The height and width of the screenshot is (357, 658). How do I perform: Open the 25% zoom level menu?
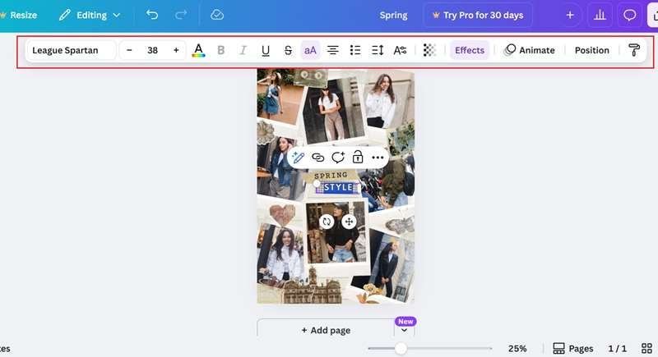click(517, 348)
